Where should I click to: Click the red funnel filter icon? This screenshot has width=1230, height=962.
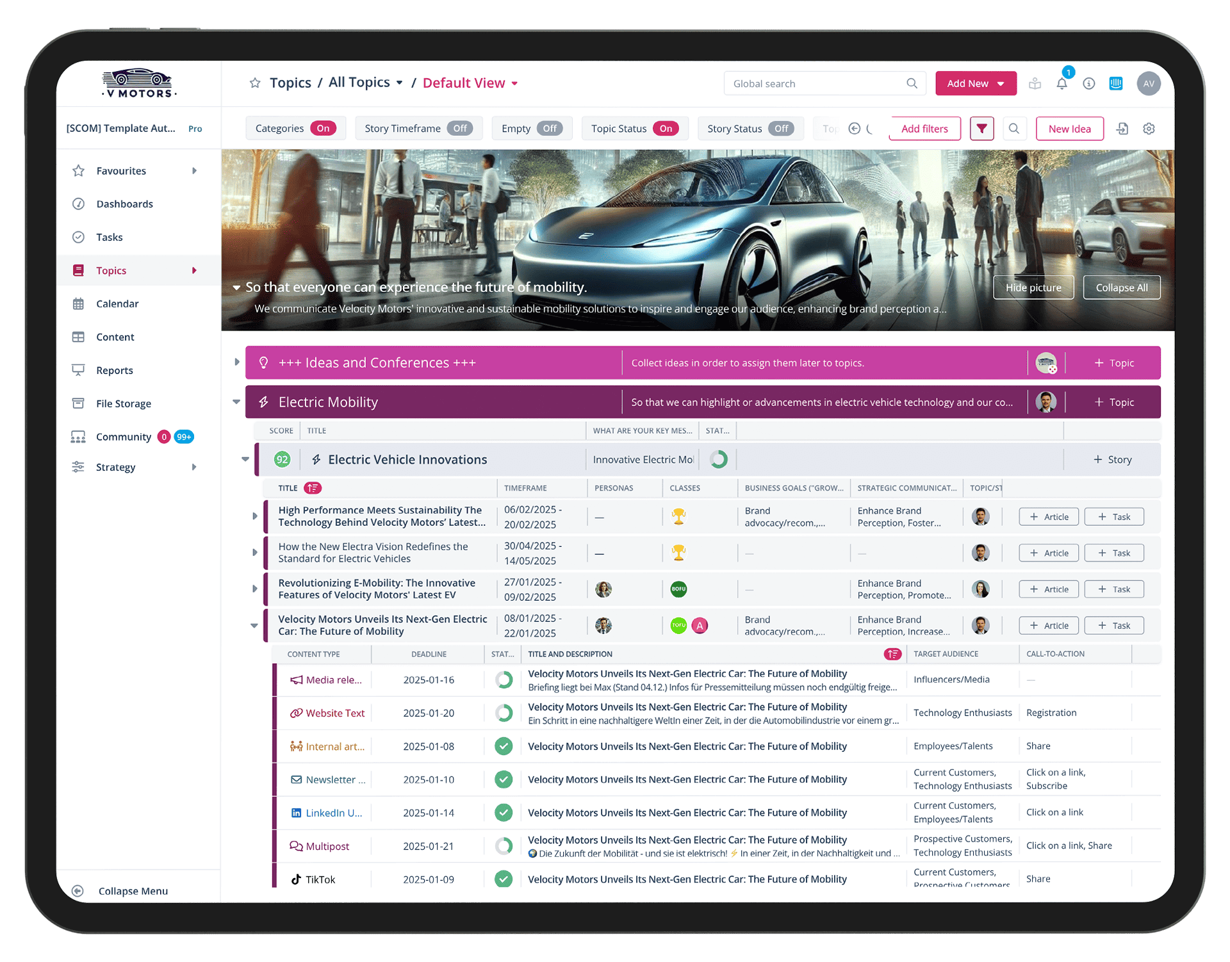click(981, 129)
